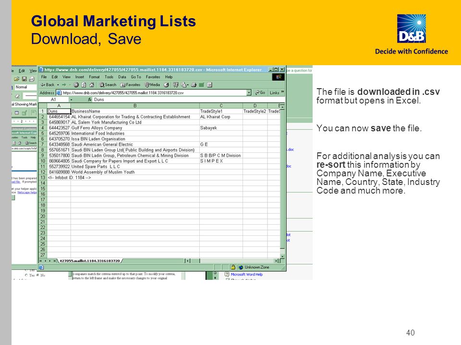The width and height of the screenshot is (461, 345).
Task: Click the History icon next to Media
Action: click(167, 85)
